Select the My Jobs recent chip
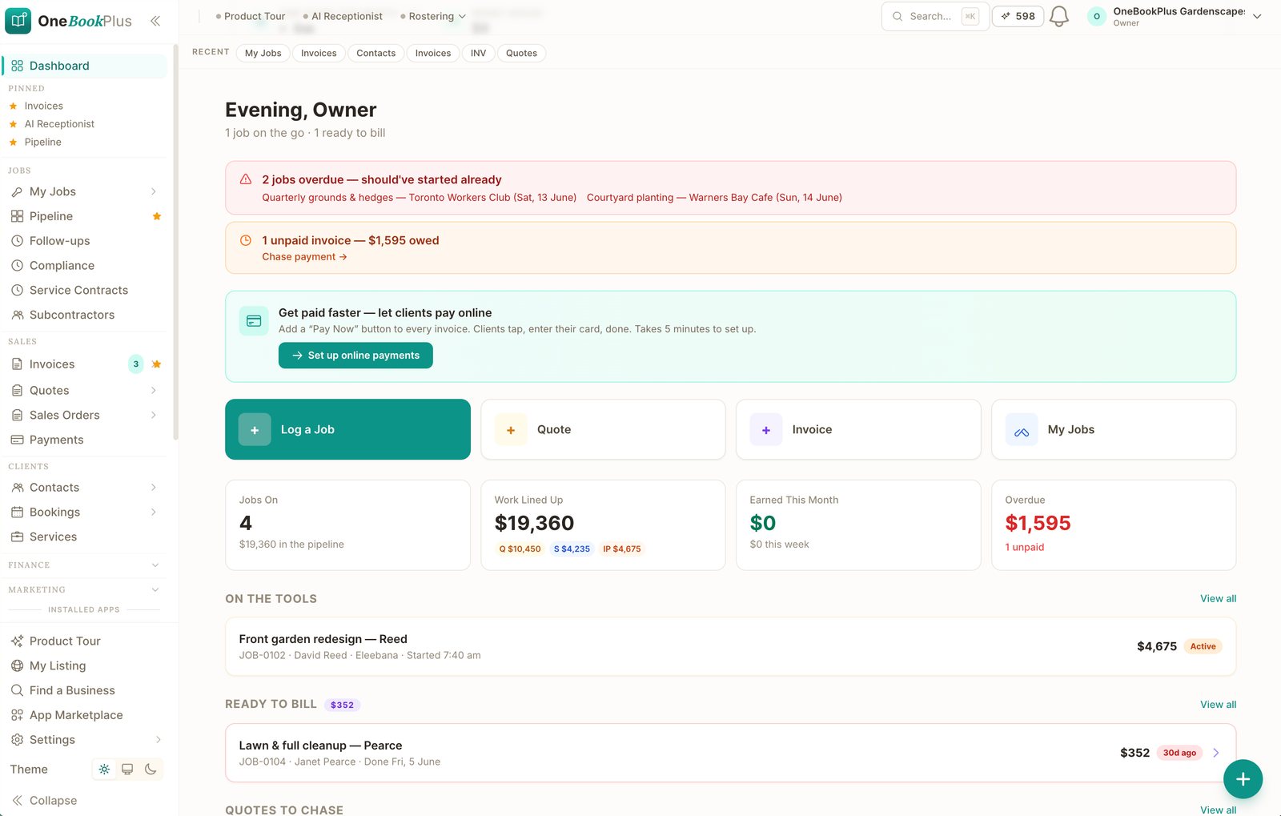The height and width of the screenshot is (816, 1281). [263, 53]
